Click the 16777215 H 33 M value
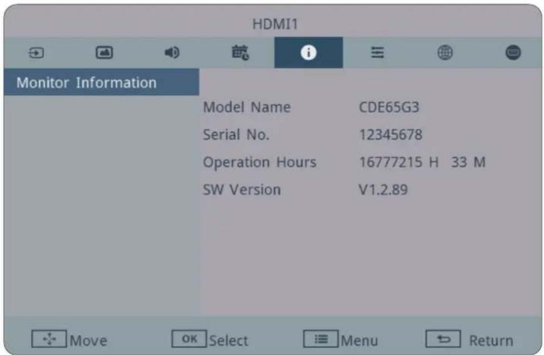This screenshot has height=355, width=544. click(x=422, y=162)
